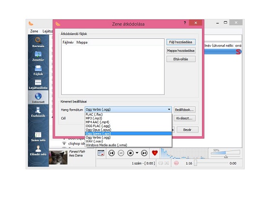Viewport: 267px width, 198px height.
Task: Click the Fájlnév column header
Action: tap(68, 42)
